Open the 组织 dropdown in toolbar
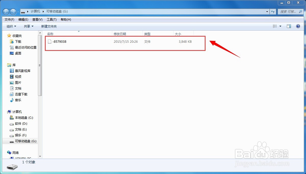 [11, 26]
